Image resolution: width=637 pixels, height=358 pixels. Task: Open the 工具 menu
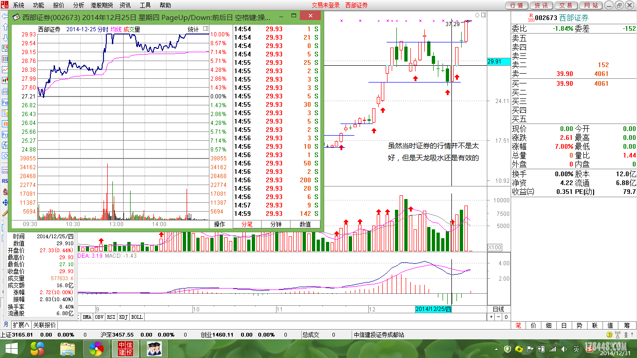pyautogui.click(x=145, y=5)
